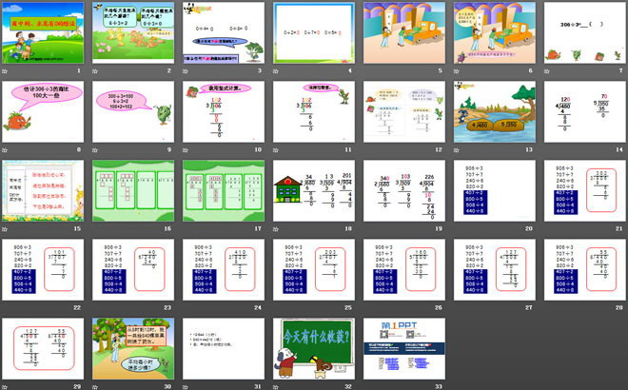Select slide 32 with the green chalkboard
The image size is (628, 390).
tap(310, 347)
